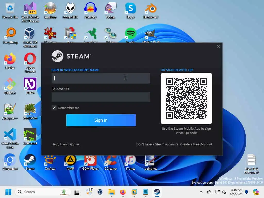Click the Sign in button
The height and width of the screenshot is (198, 264).
pos(101,120)
